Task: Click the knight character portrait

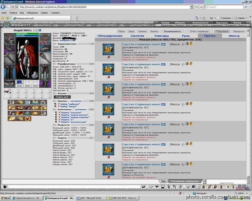Action: pos(27,59)
